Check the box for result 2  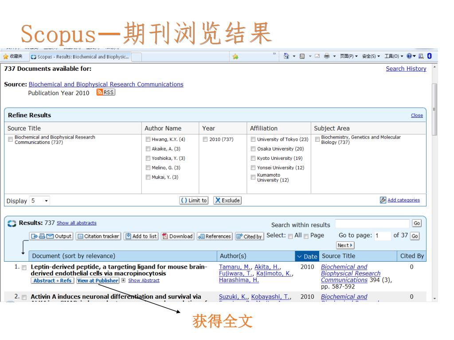point(24,297)
